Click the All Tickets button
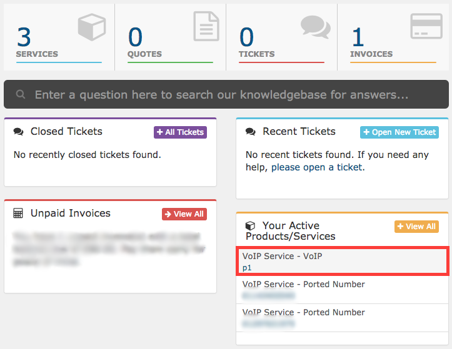 (x=180, y=132)
